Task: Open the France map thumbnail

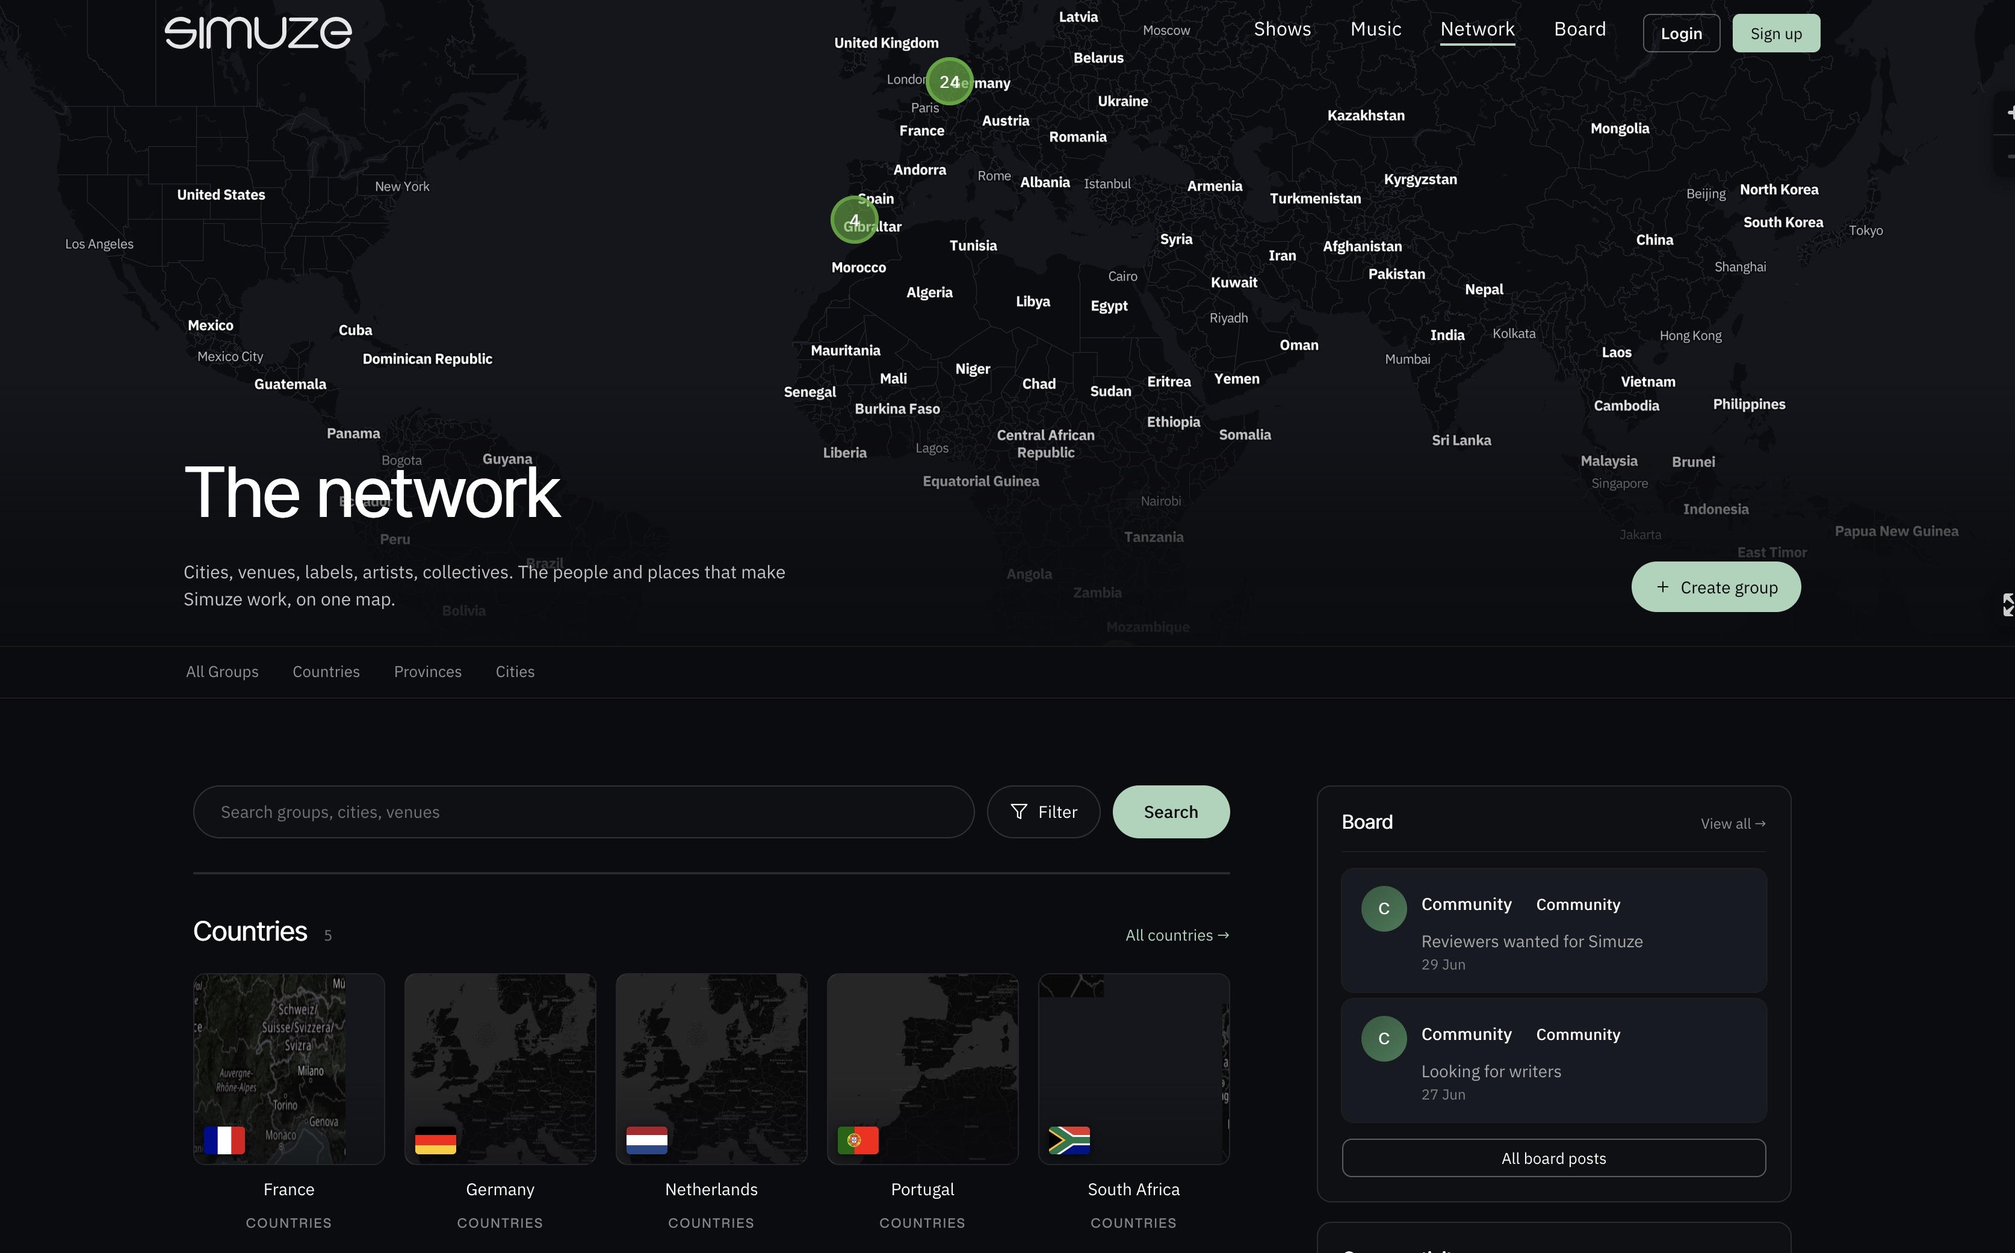Action: 289,1069
